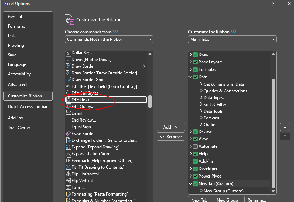The height and width of the screenshot is (202, 294).
Task: Toggle the New Tab (Custom) checkbox
Action: [x=195, y=184]
